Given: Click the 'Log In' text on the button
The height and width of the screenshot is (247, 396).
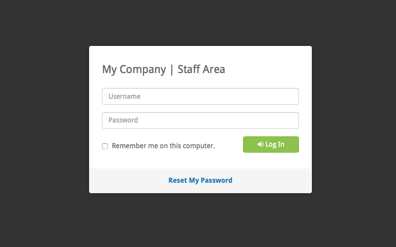Looking at the screenshot, I should [275, 145].
